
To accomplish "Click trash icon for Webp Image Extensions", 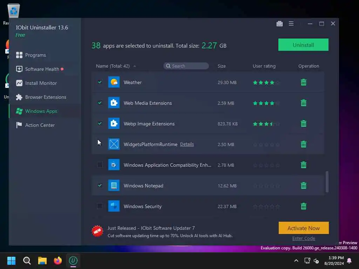I will click(x=303, y=124).
